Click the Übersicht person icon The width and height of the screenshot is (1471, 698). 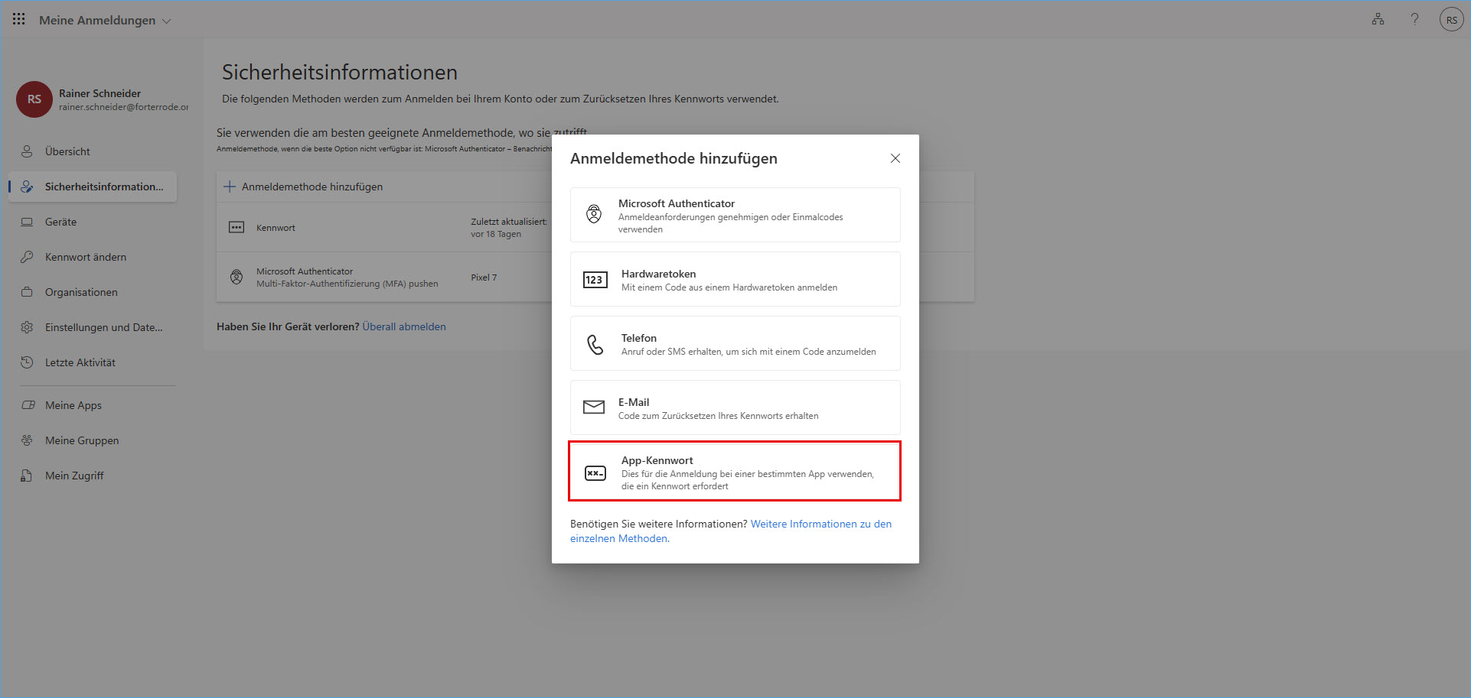(27, 151)
